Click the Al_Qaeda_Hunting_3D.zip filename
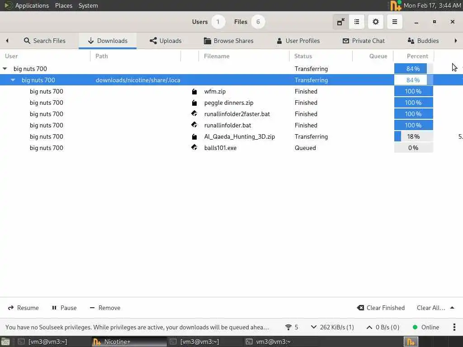 [240, 136]
